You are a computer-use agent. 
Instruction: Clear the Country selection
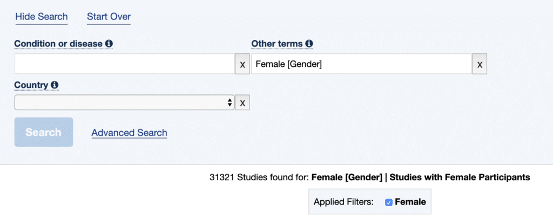pos(242,103)
